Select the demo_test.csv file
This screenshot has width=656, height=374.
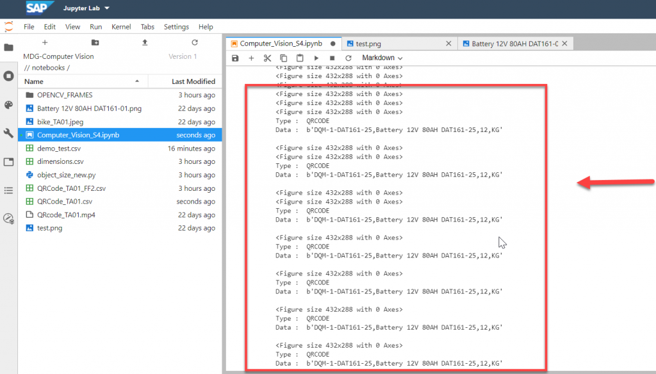point(120,148)
